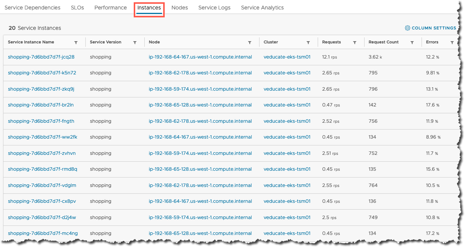Open node link in the ww2fk row
Image resolution: width=465 pixels, height=247 pixels.
click(x=200, y=137)
